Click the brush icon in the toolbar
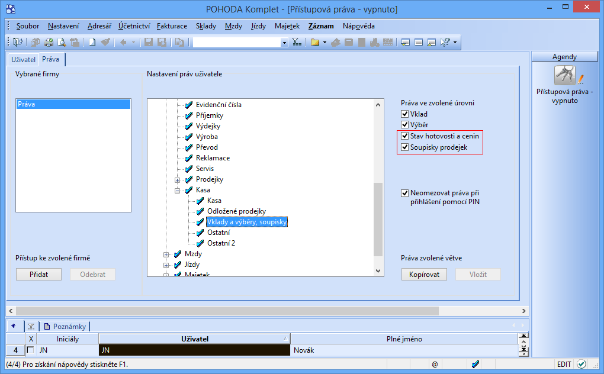604x374 pixels. point(105,42)
